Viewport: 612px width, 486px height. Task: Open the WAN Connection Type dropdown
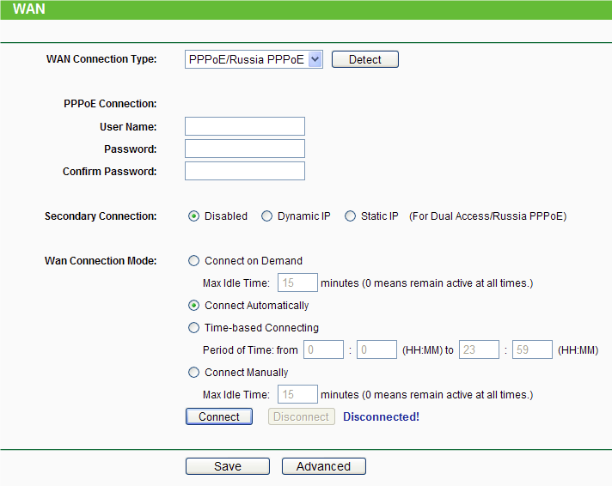[x=254, y=59]
